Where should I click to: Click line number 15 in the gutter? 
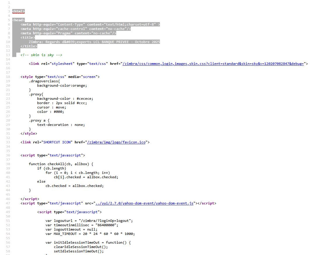(8, 64)
